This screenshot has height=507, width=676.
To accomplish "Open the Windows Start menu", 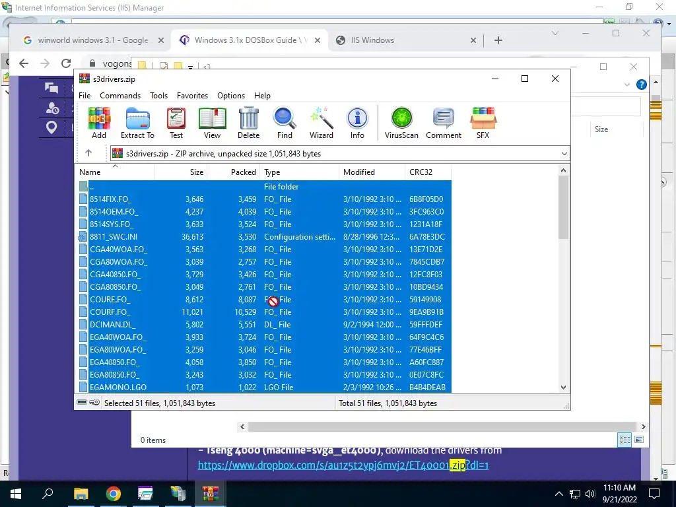I will pyautogui.click(x=16, y=494).
